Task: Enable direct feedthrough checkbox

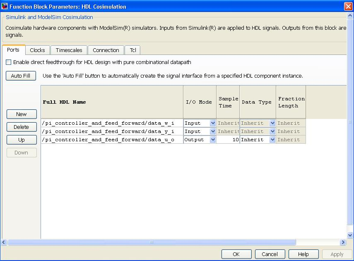Action: click(9, 62)
